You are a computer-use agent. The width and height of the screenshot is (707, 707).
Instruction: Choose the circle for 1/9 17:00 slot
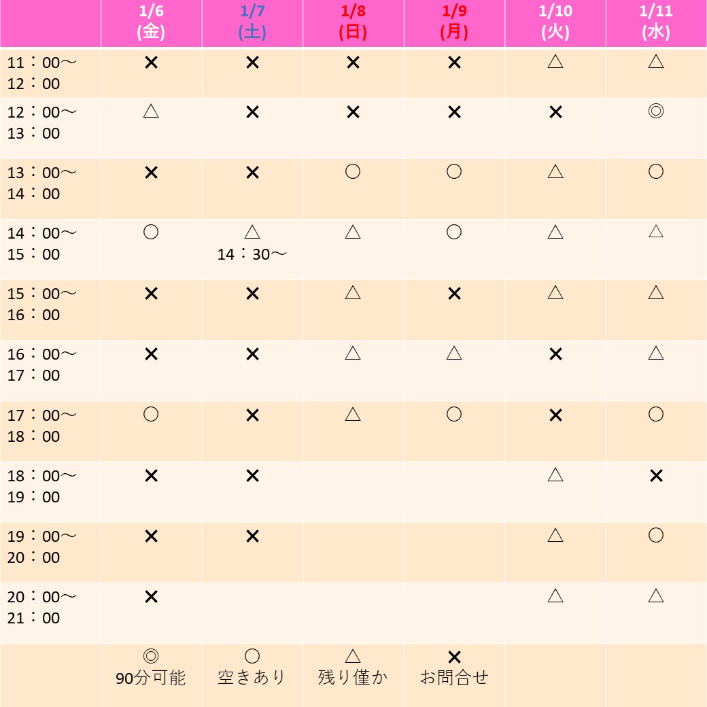(x=453, y=414)
